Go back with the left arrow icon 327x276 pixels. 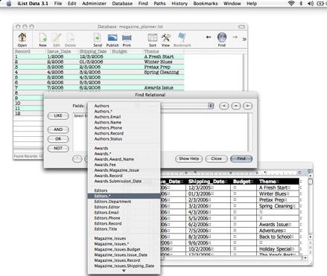pyautogui.click(x=209, y=37)
